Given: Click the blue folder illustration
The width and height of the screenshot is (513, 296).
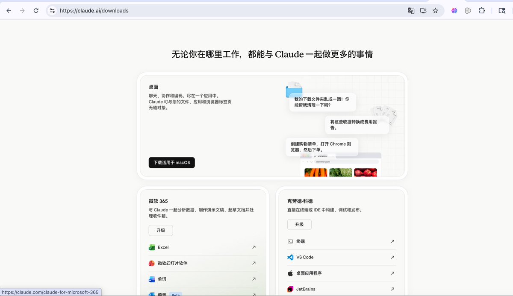Looking at the screenshot, I should (x=294, y=90).
